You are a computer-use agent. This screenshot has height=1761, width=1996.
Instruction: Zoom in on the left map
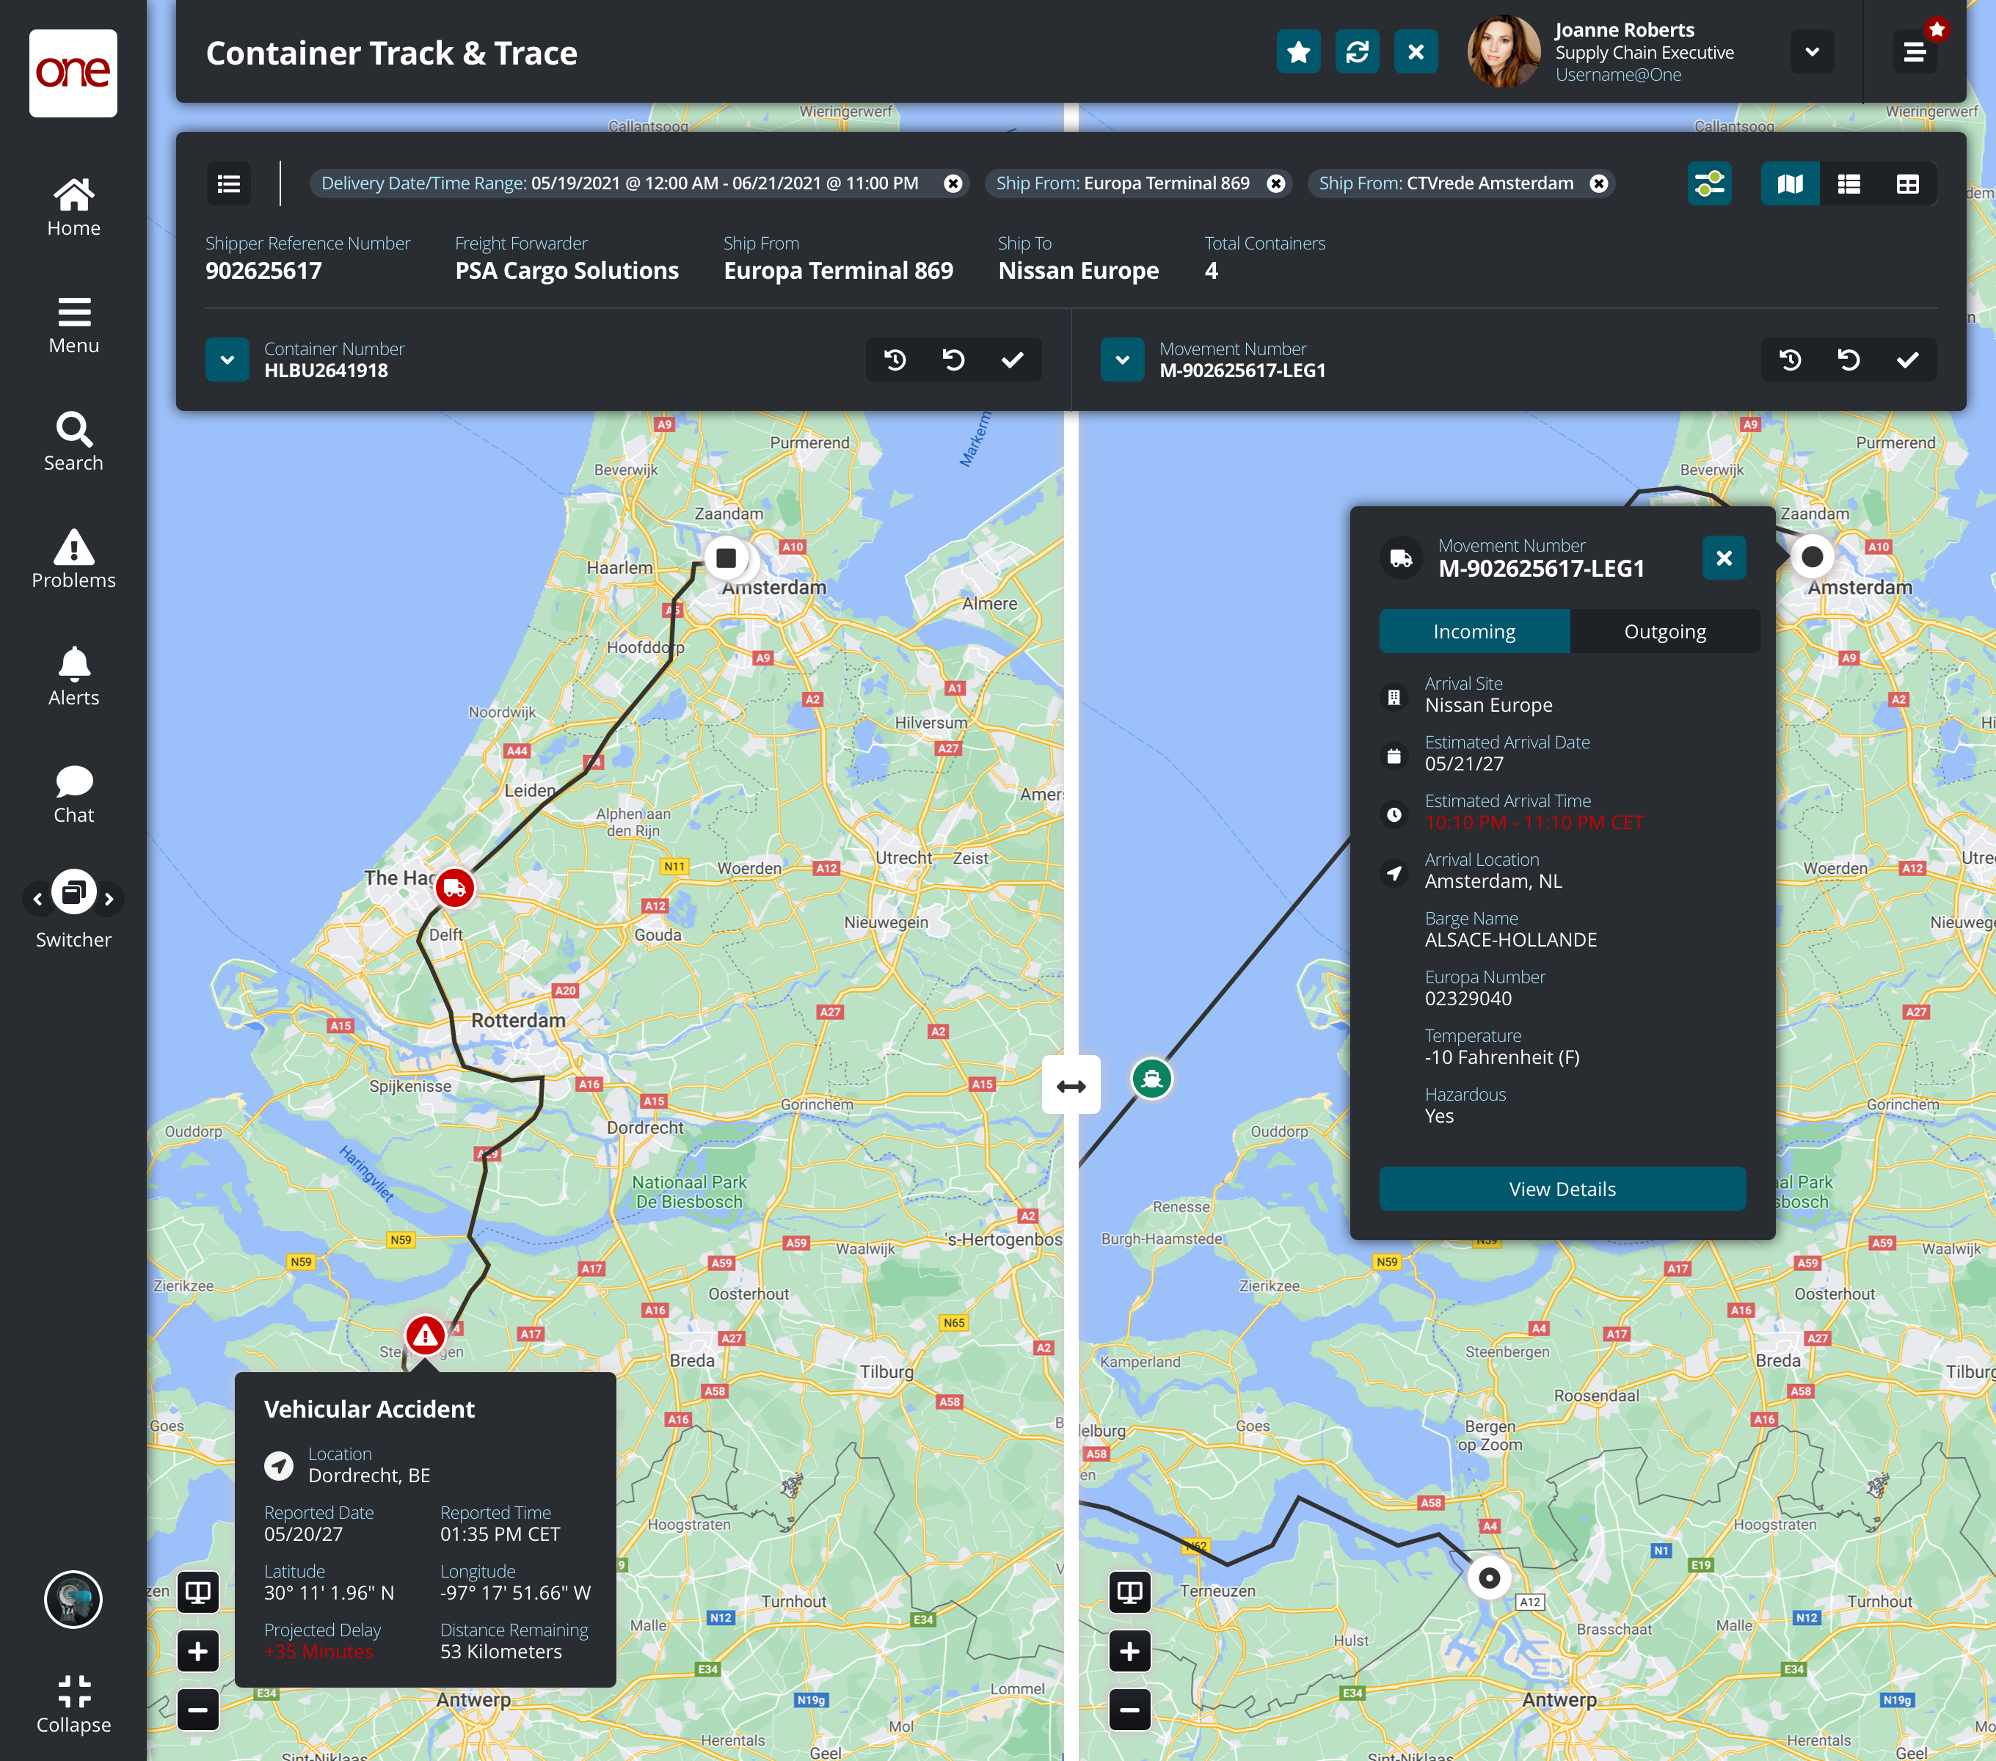[197, 1651]
